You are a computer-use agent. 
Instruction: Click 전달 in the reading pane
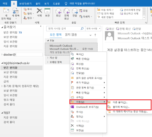pos(137,29)
